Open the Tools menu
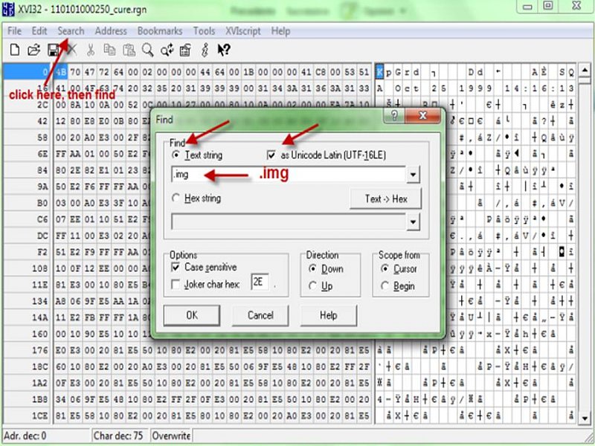595x446 pixels. 204,31
